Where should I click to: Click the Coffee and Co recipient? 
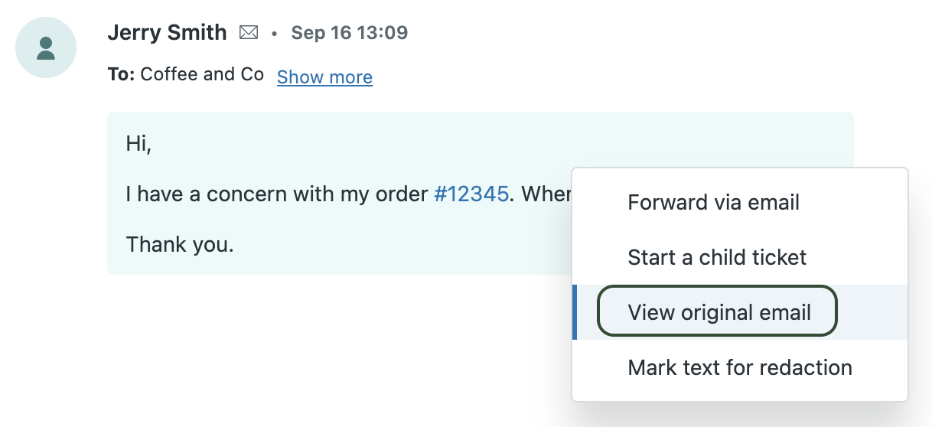click(202, 74)
